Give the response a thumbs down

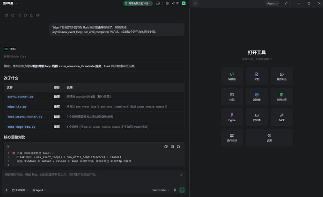38,15
